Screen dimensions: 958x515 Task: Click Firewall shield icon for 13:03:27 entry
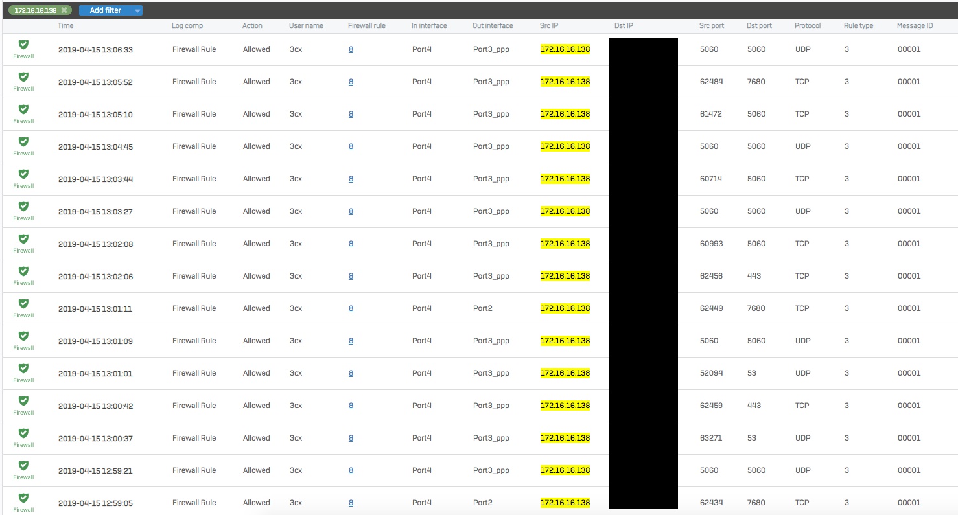(x=23, y=207)
